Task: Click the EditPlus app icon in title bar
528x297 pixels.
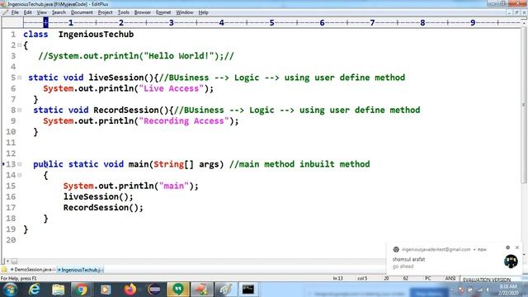Action: (x=3, y=4)
